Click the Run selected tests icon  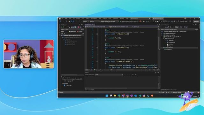click(64, 27)
